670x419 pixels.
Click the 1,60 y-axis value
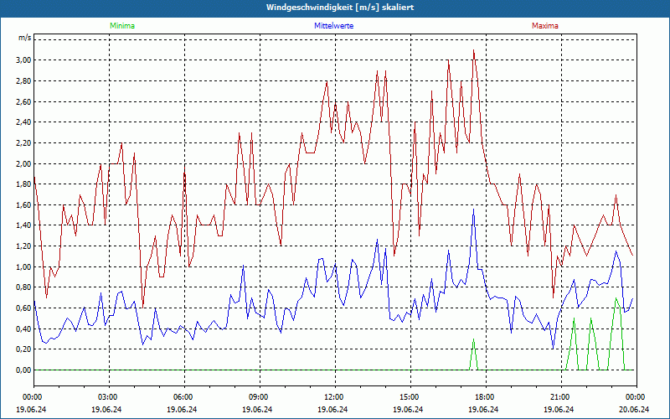pyautogui.click(x=23, y=204)
